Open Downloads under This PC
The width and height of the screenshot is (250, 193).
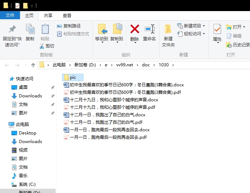click(x=27, y=142)
